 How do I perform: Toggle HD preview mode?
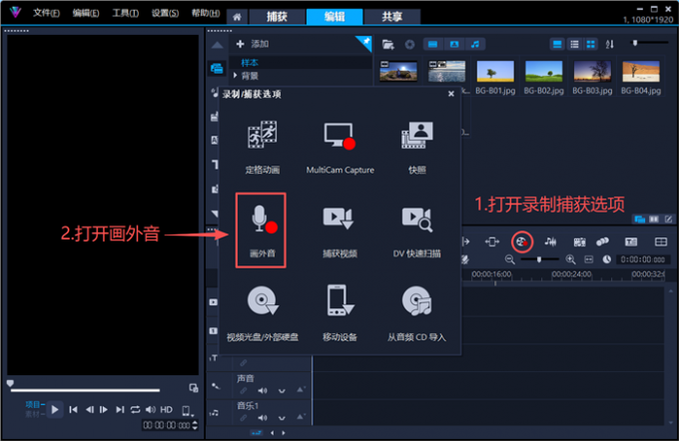pyautogui.click(x=167, y=409)
